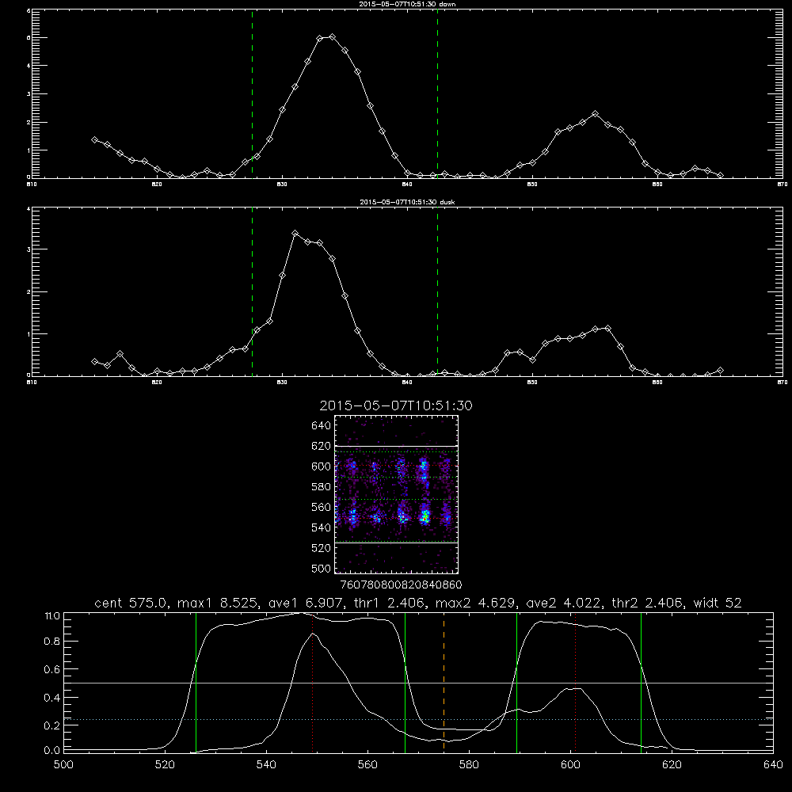Click the green vertical line near 526 in the bottom plot
Screen dimensions: 792x792
point(196,682)
